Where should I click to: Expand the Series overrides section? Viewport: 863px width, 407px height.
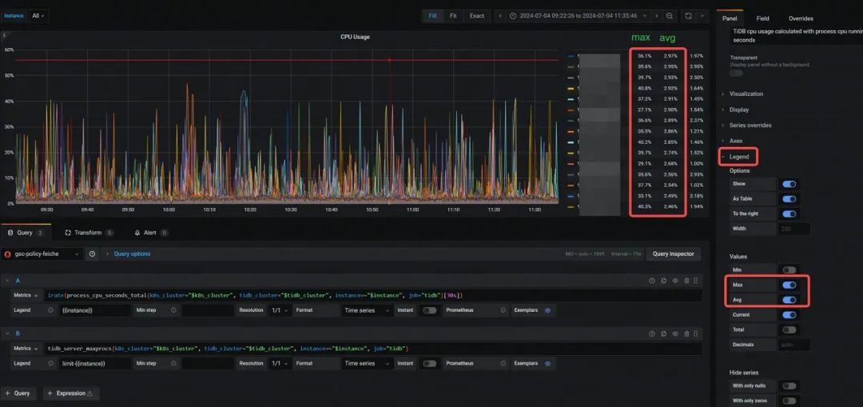(x=750, y=125)
